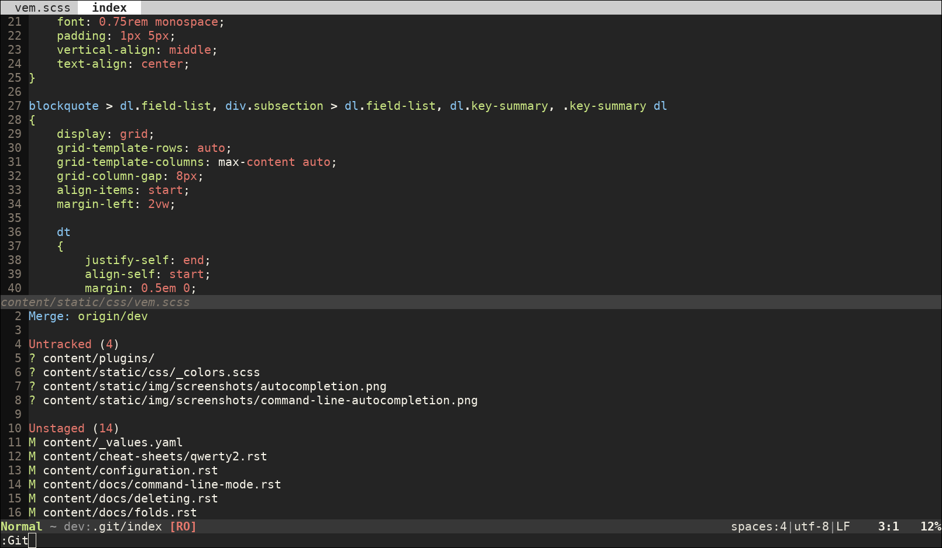Select command-line-autocompletion.png file entry
Image resolution: width=942 pixels, height=548 pixels.
tap(260, 400)
